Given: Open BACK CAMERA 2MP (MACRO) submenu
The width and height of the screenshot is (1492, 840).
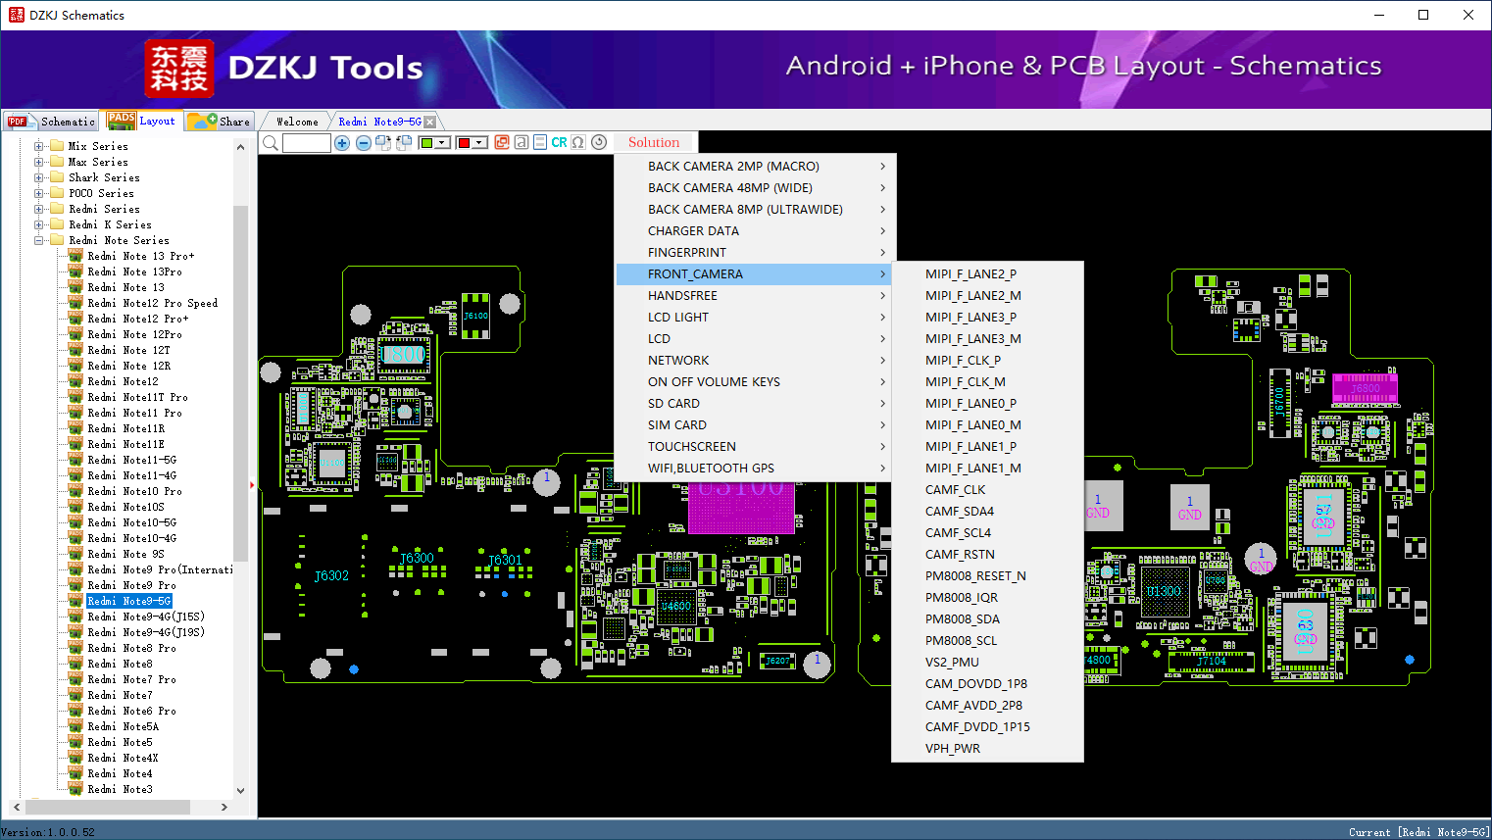Looking at the screenshot, I should [x=755, y=167].
